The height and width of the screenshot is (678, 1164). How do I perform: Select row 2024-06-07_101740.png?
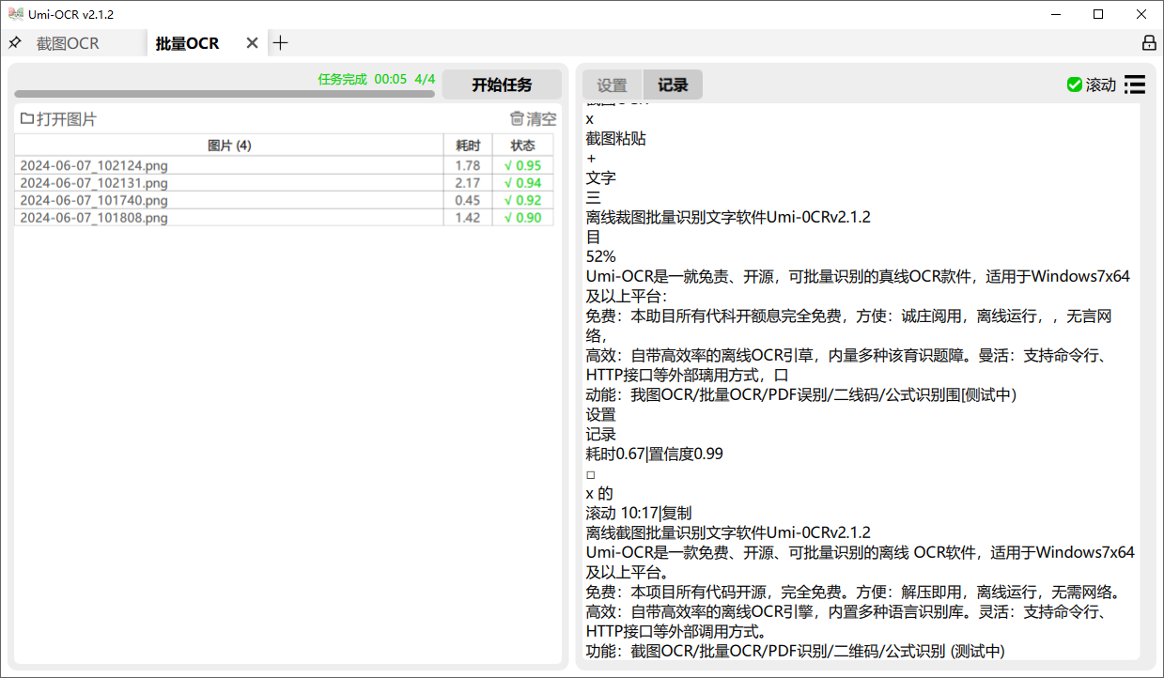[x=284, y=200]
